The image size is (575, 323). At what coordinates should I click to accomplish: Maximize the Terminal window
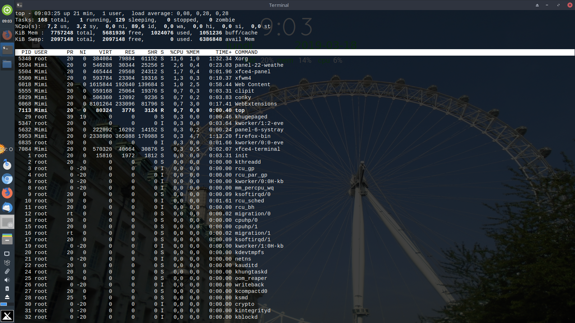click(x=558, y=5)
